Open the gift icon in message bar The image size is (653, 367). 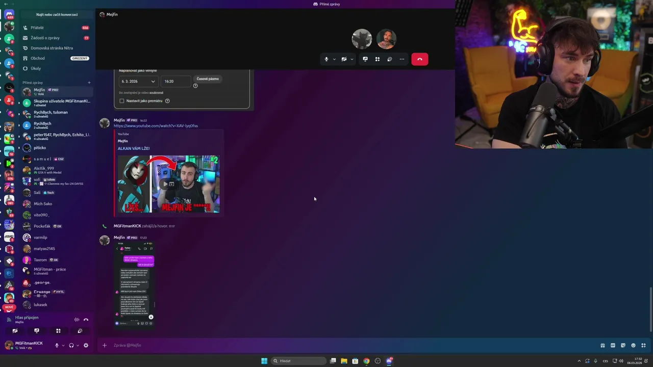pyautogui.click(x=602, y=345)
